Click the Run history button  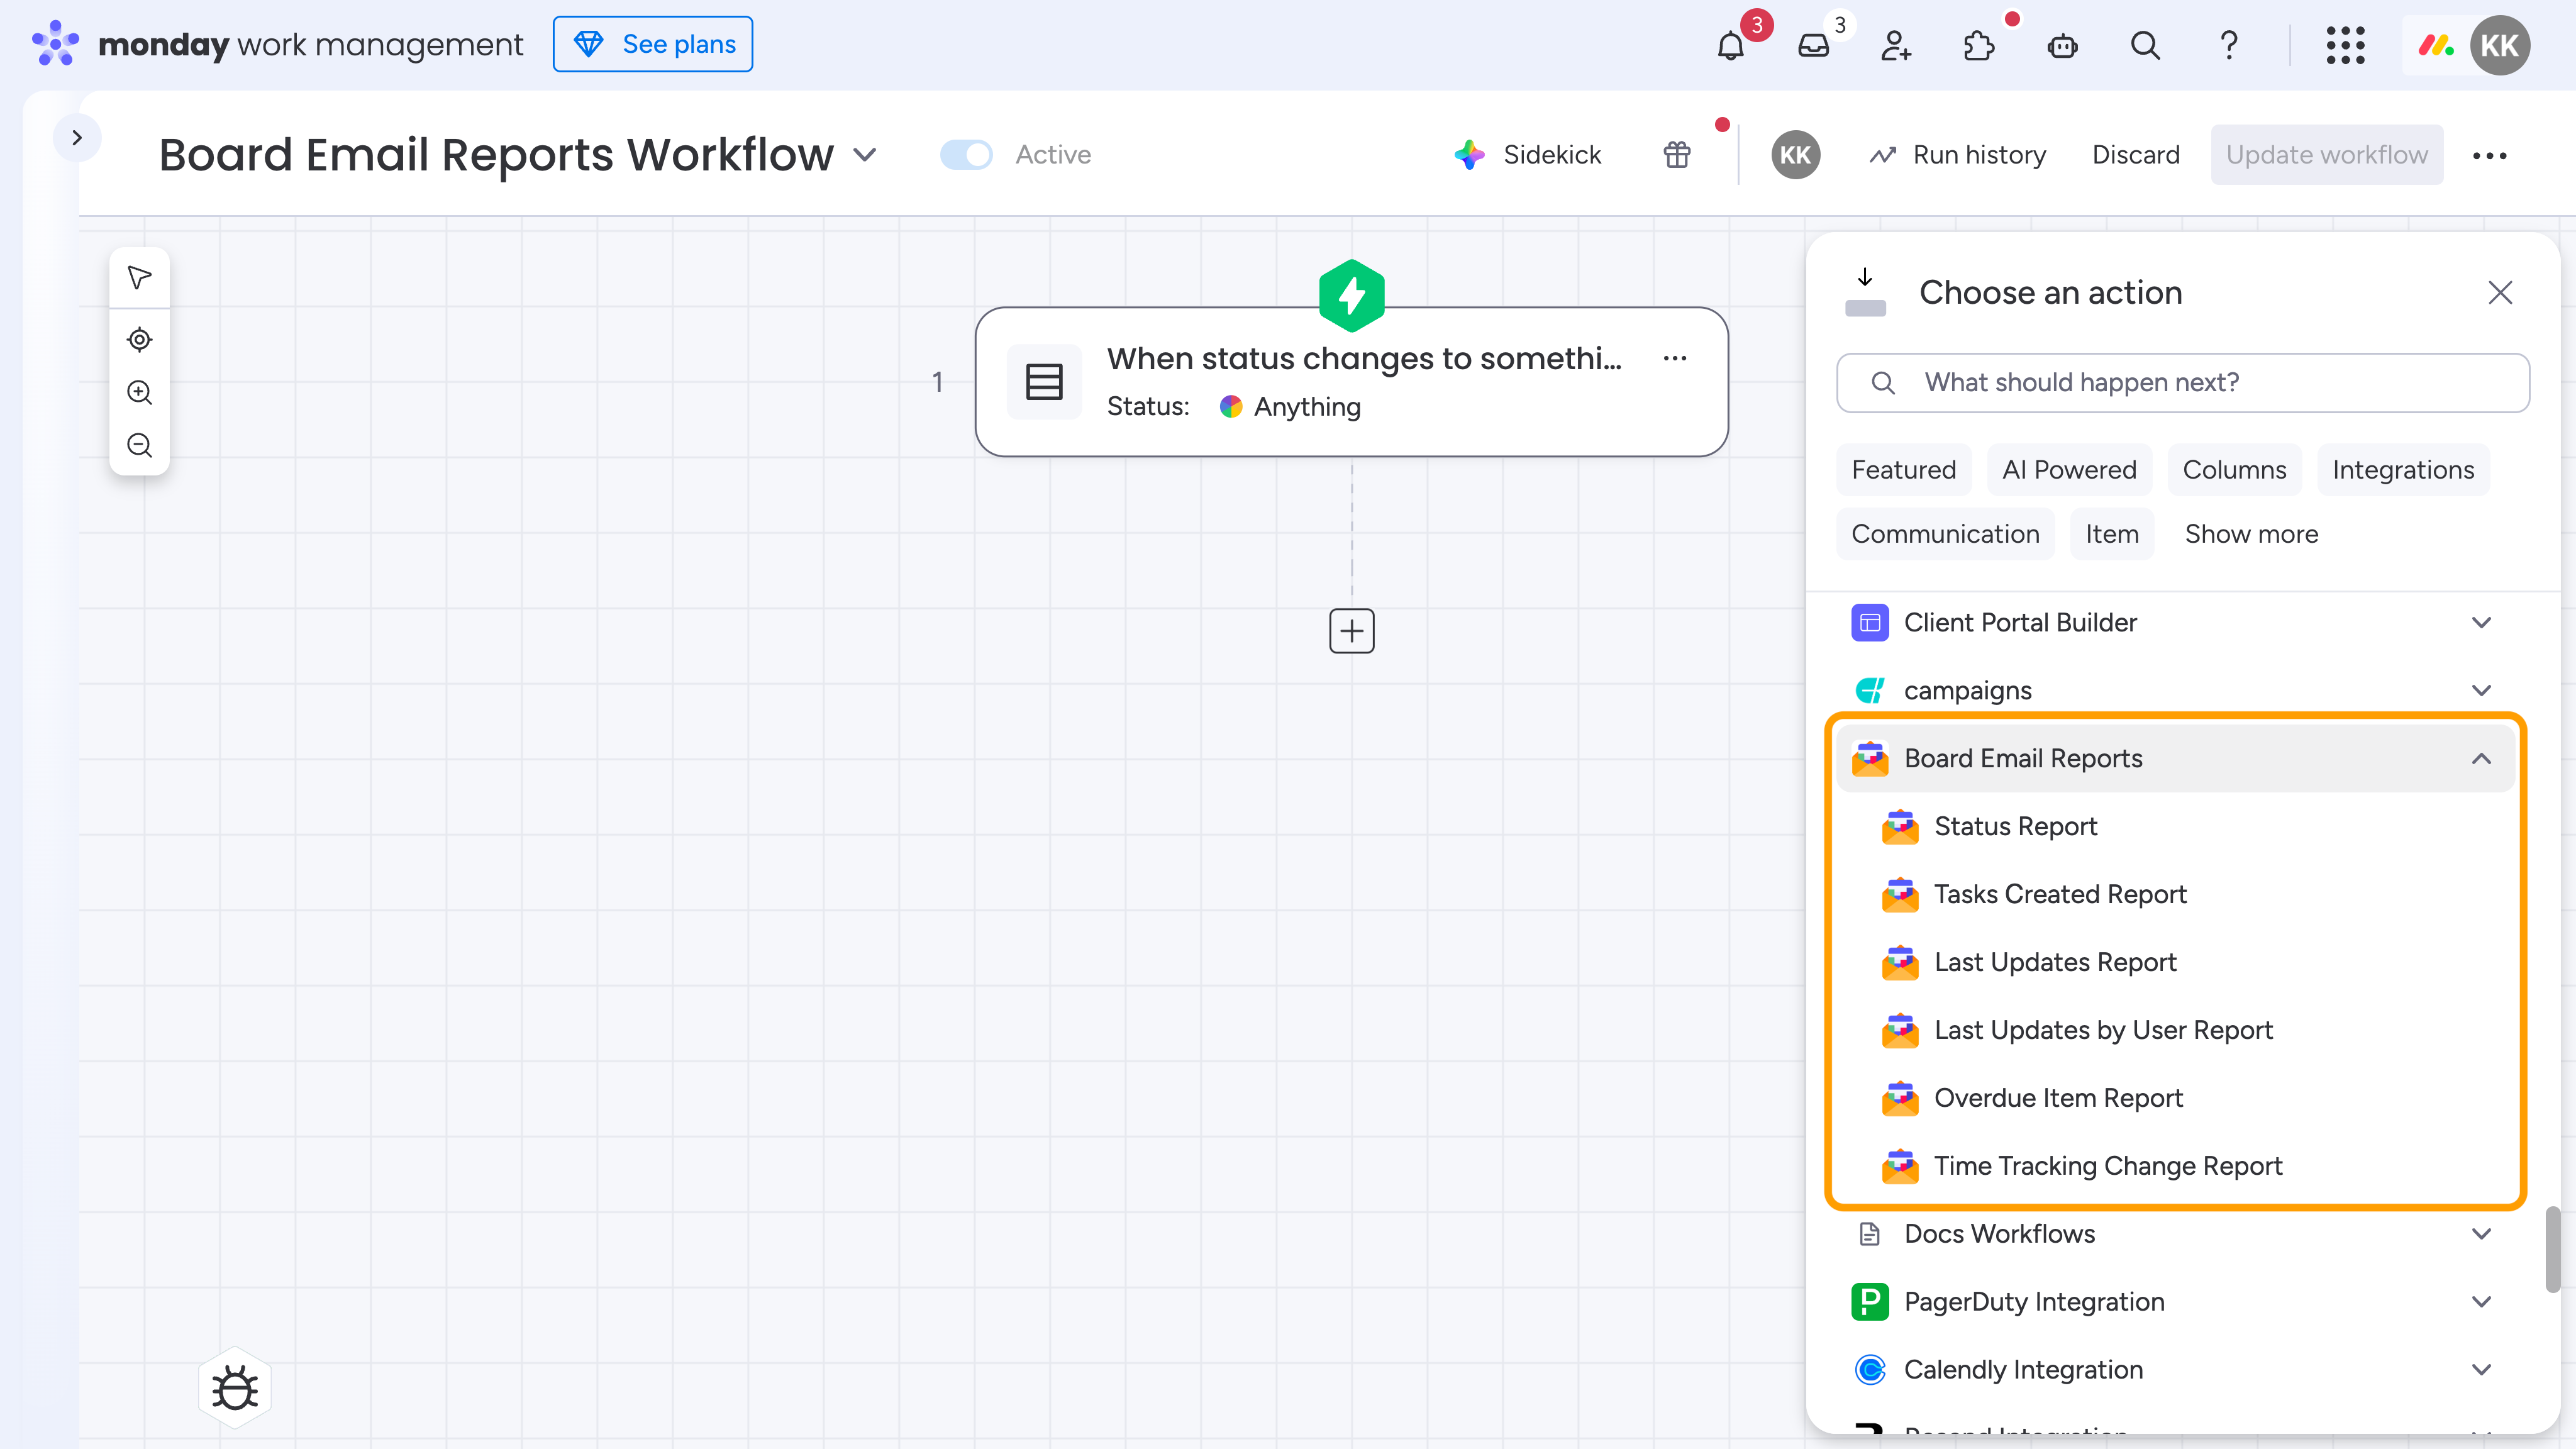1958,155
